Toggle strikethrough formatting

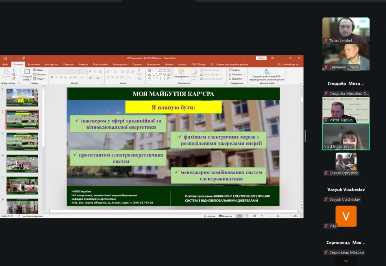pos(70,77)
